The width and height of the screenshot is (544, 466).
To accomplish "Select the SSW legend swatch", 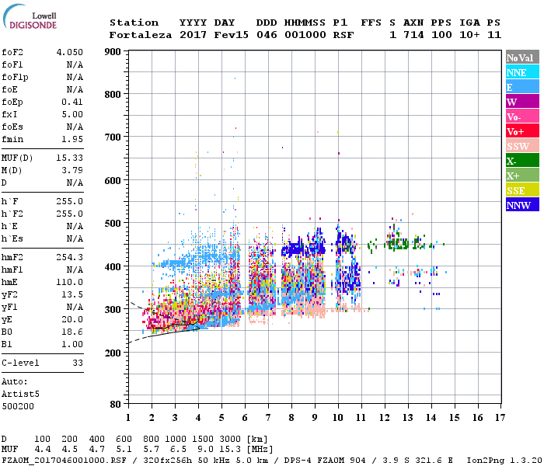I will tap(522, 146).
